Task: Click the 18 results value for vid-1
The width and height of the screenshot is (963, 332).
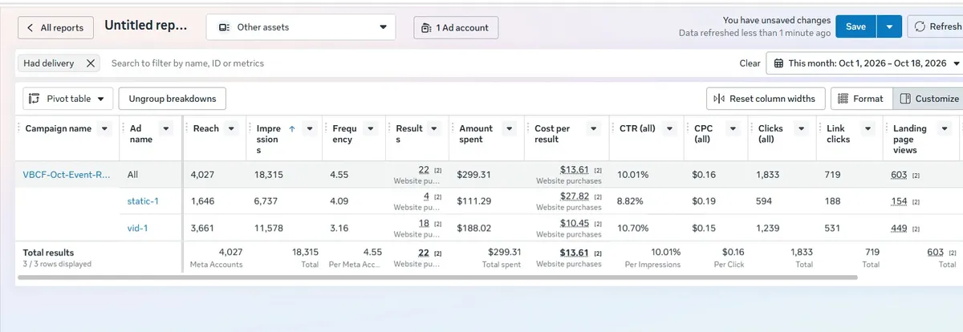Action: pyautogui.click(x=425, y=223)
